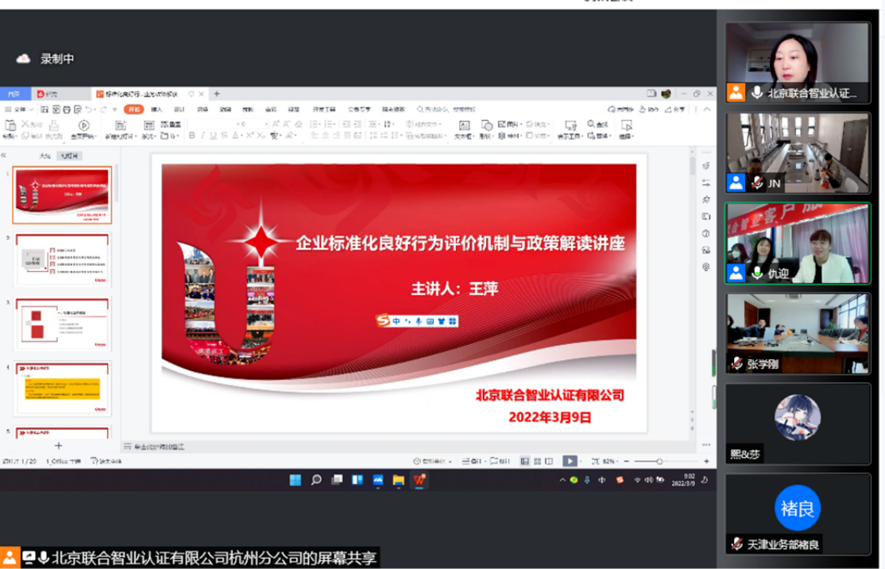Switch to slide sorter view in status bar
Screen dimensions: 885x569
tap(537, 461)
